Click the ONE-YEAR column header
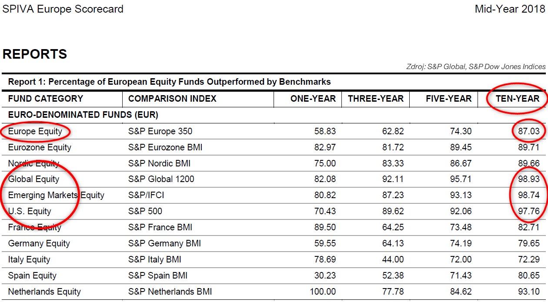The image size is (548, 302). point(313,99)
